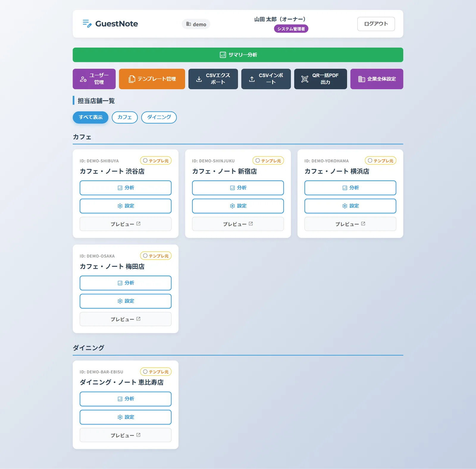Screen dimensions: 476x469
Task: Open プレビュー for カフェ・ノート 渋谷店
Action: [x=126, y=224]
